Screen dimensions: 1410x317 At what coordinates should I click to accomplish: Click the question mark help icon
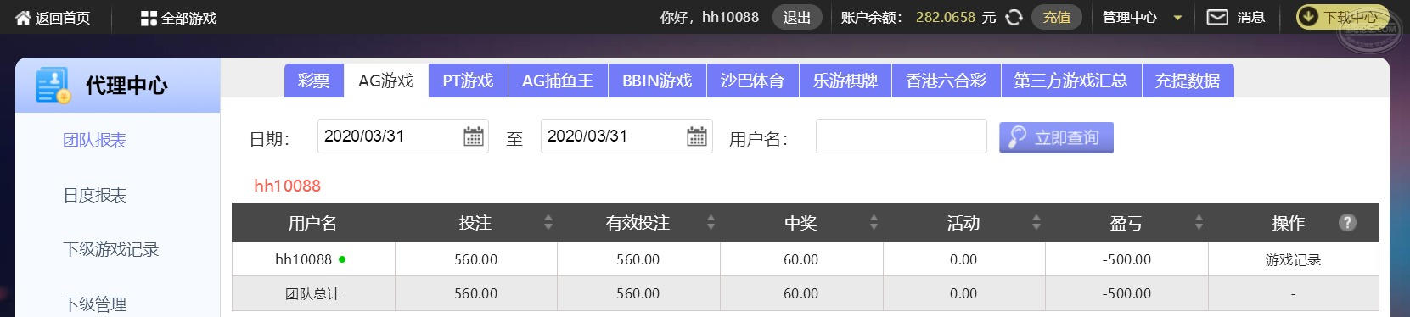click(x=1347, y=222)
